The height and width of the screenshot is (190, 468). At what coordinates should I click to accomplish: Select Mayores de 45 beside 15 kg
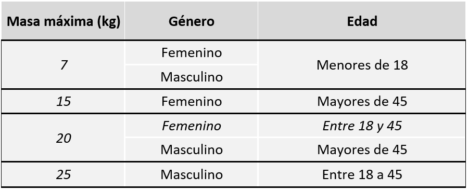point(362,102)
